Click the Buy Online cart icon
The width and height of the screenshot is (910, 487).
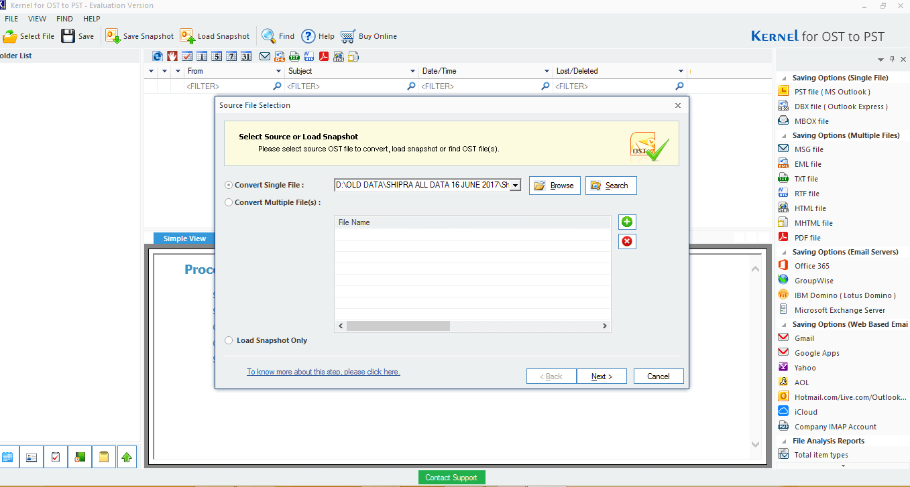coord(347,36)
